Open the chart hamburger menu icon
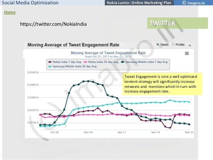This screenshot has width=213, height=160. click(x=187, y=53)
